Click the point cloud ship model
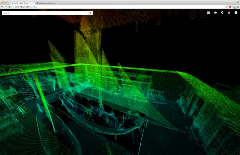The width and height of the screenshot is (240, 155). [101, 113]
